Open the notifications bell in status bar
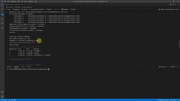The width and height of the screenshot is (180, 101). coord(178,100)
